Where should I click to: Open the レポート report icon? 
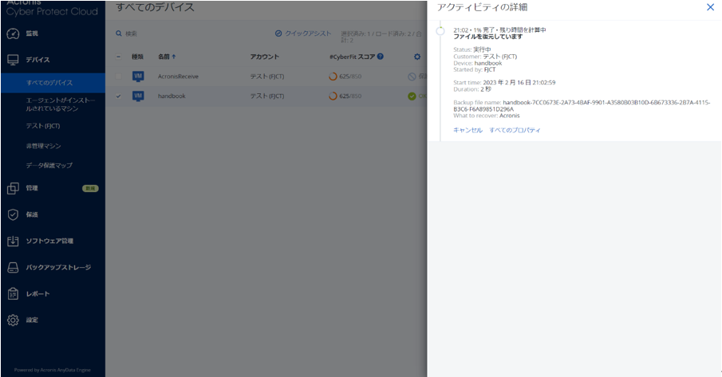pos(13,294)
